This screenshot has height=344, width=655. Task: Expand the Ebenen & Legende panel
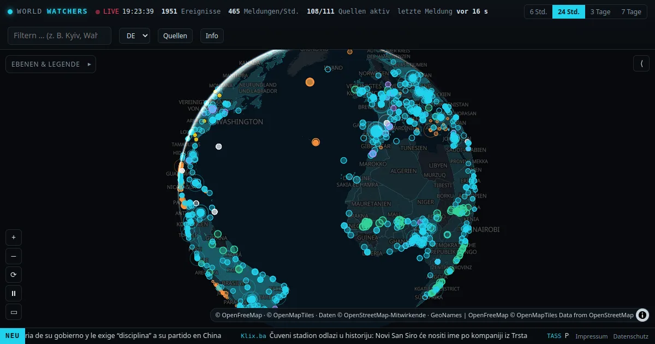pyautogui.click(x=51, y=64)
